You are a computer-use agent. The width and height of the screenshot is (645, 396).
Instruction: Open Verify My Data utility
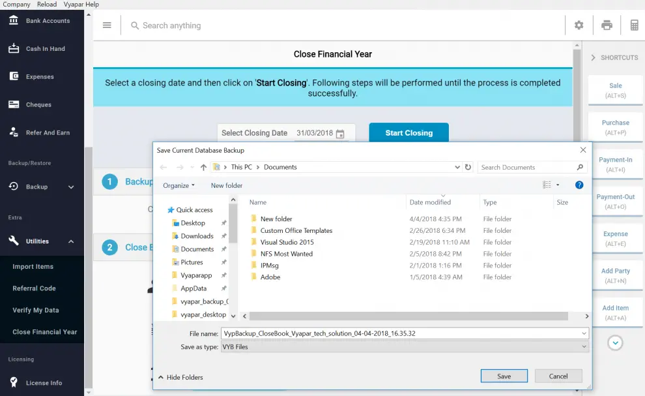36,311
